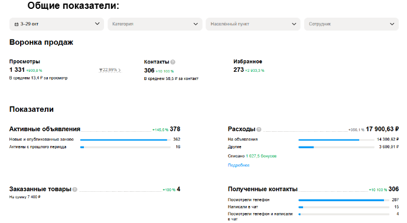The height and width of the screenshot is (223, 407).
Task: Click the 1 027,5 бонусов text
Action: click(261, 156)
